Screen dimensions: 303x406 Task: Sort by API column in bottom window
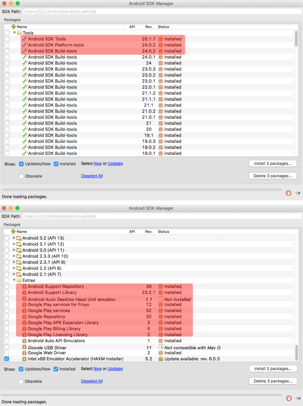point(132,231)
